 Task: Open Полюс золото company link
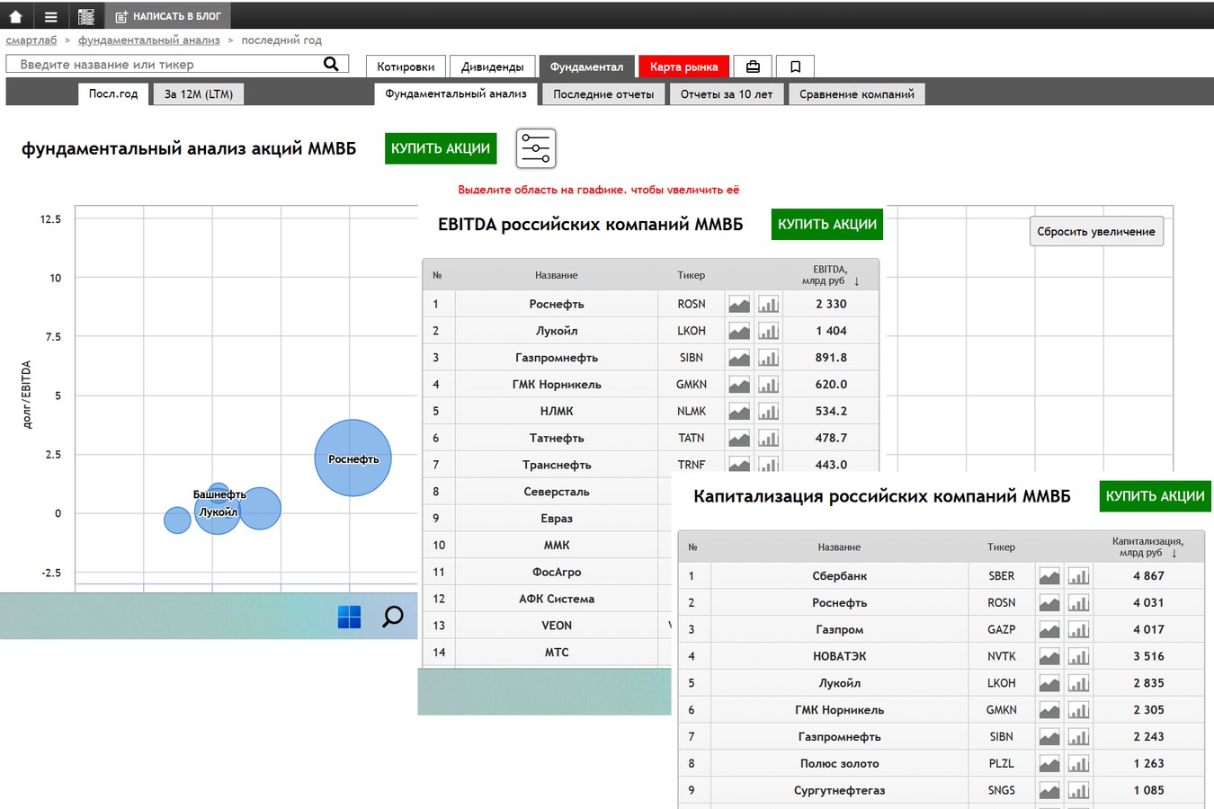[839, 763]
